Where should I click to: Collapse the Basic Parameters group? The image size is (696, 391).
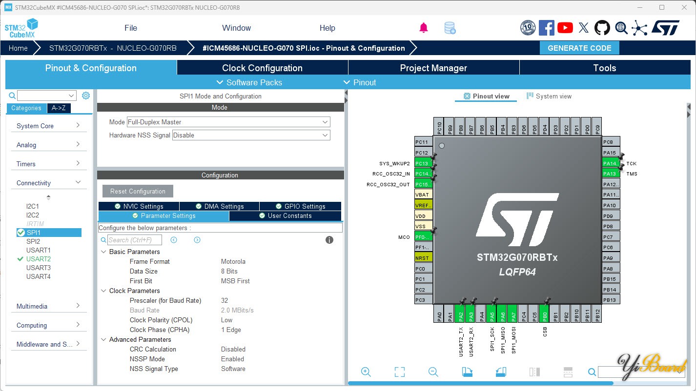[x=103, y=252]
